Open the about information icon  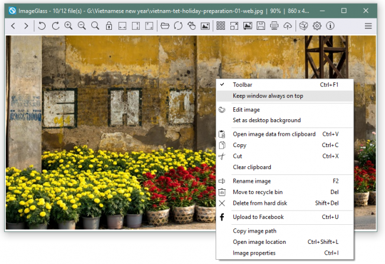pyautogui.click(x=330, y=26)
